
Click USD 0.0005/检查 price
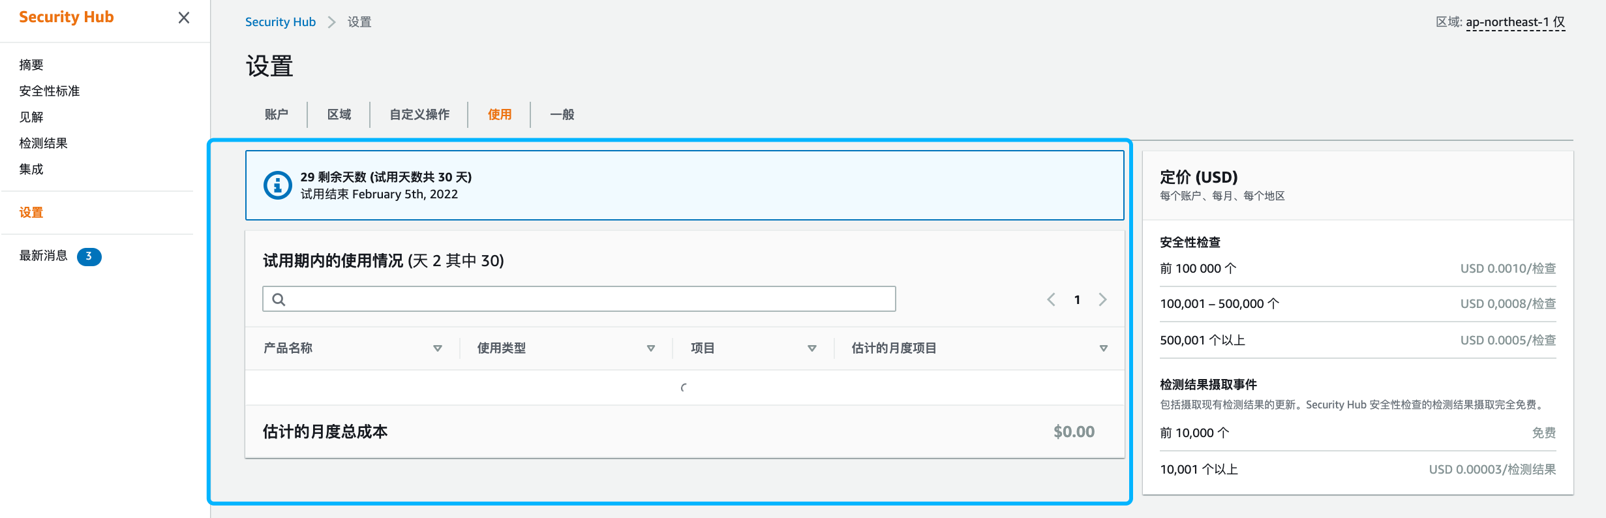pos(1508,340)
